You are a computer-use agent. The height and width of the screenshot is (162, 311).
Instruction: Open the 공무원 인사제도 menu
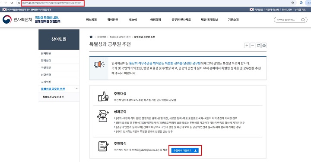tap(181, 20)
